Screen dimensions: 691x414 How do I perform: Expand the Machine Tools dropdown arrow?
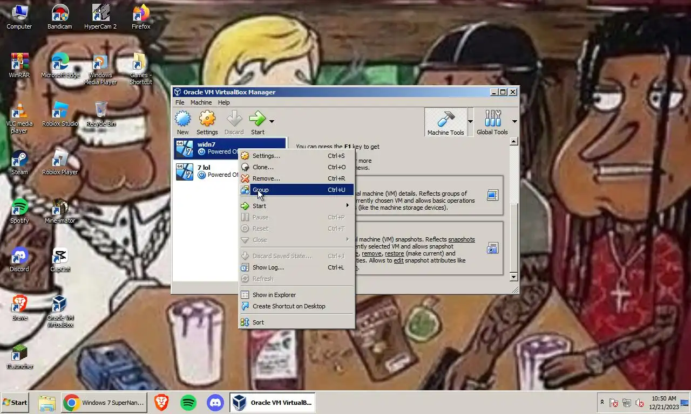click(x=470, y=121)
